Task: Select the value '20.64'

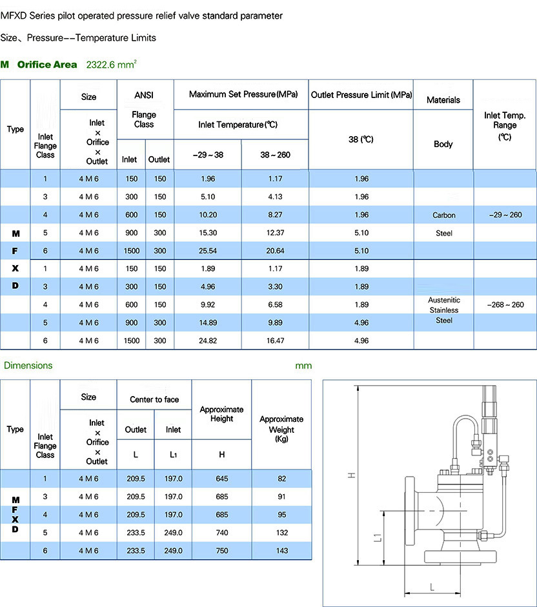Action: 275,251
